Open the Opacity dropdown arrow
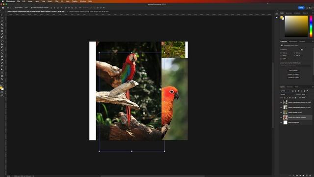 click(307, 94)
